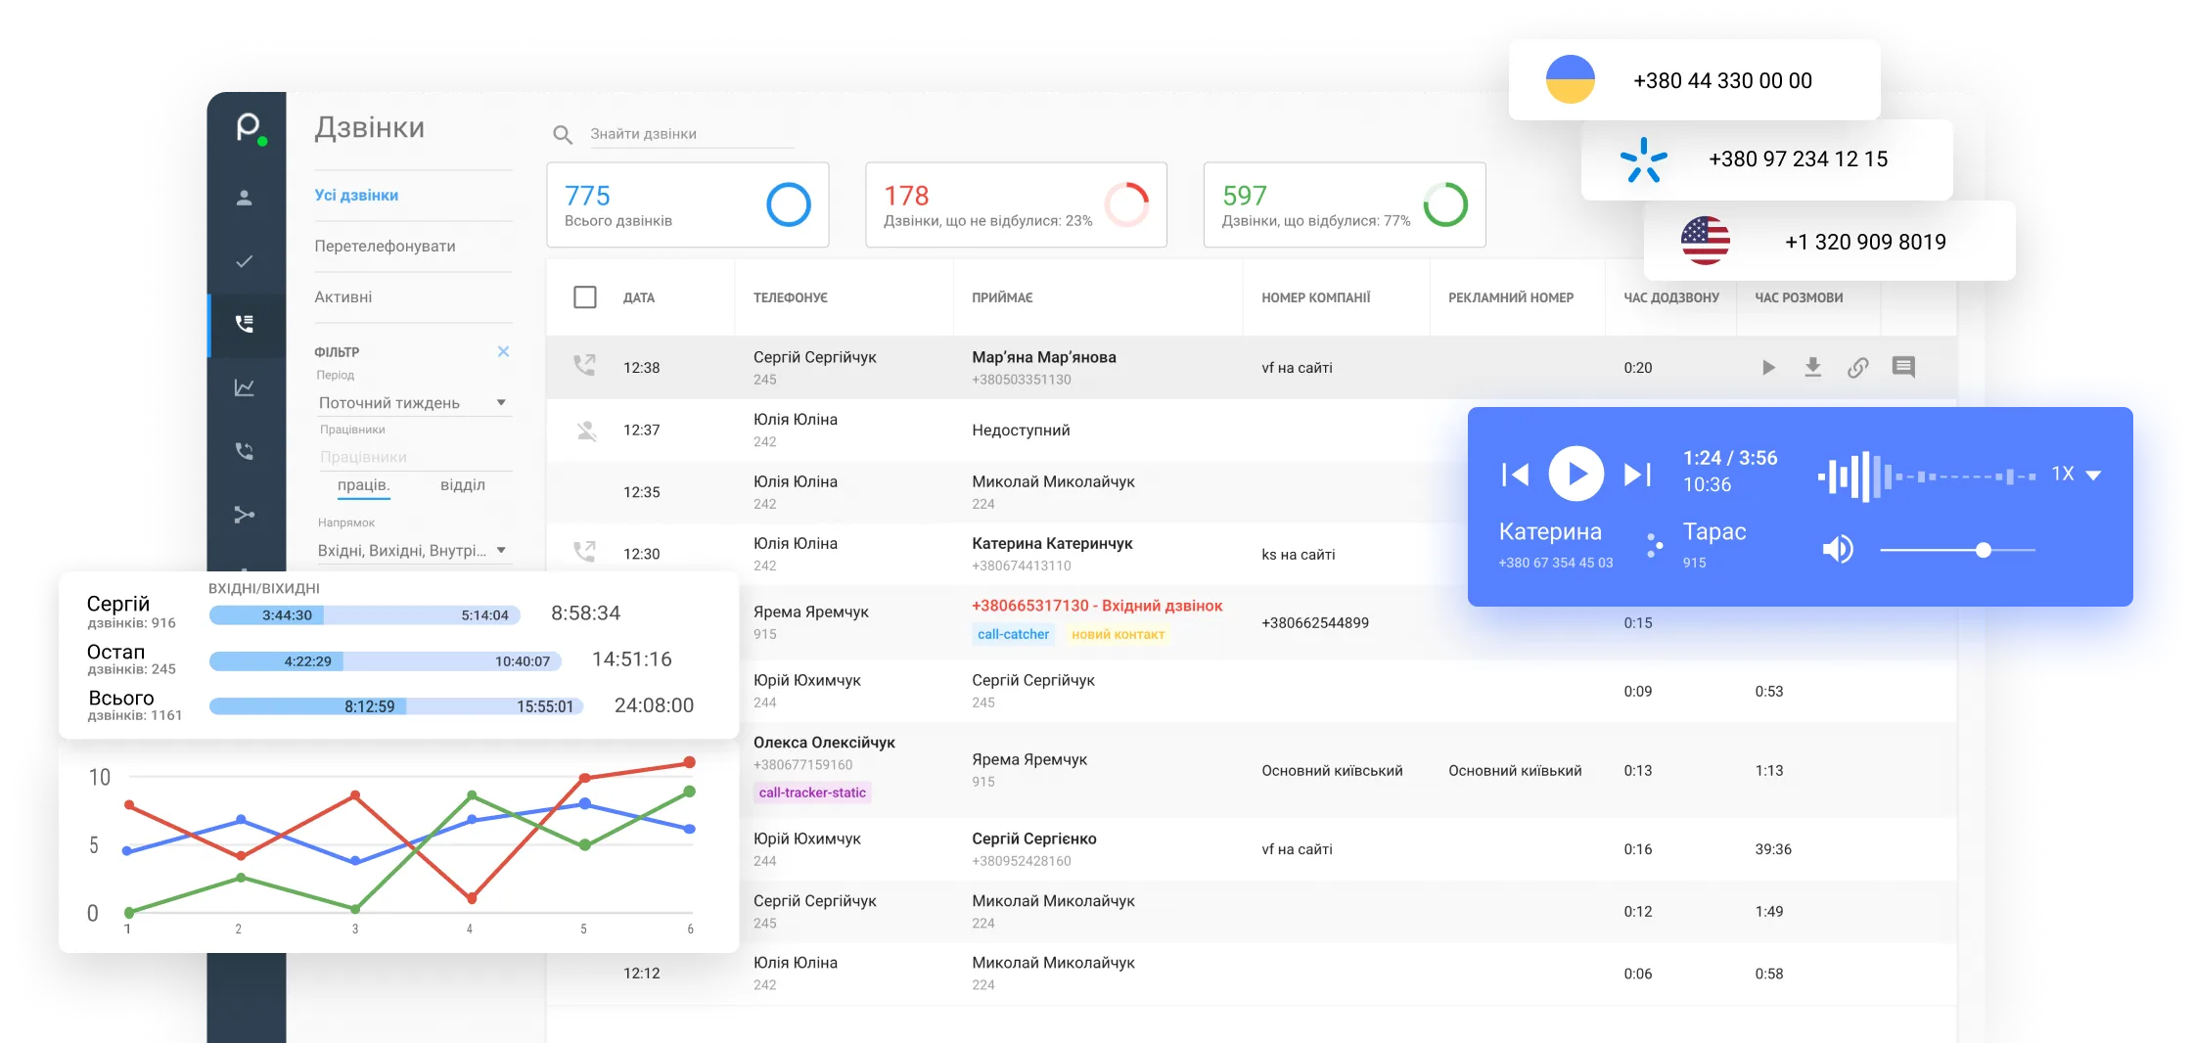Sort by the 'ПРИЙМАЄ' column header
The width and height of the screenshot is (2192, 1043).
[1002, 297]
